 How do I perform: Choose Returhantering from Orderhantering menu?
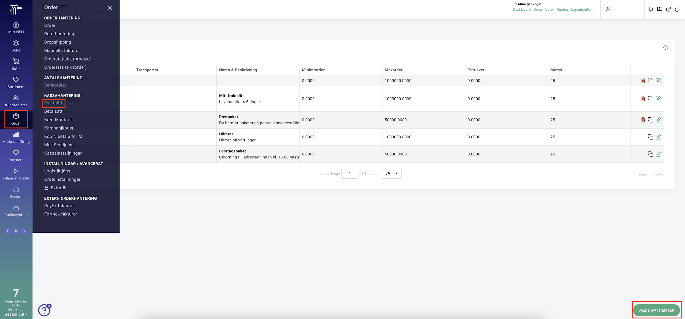(59, 34)
